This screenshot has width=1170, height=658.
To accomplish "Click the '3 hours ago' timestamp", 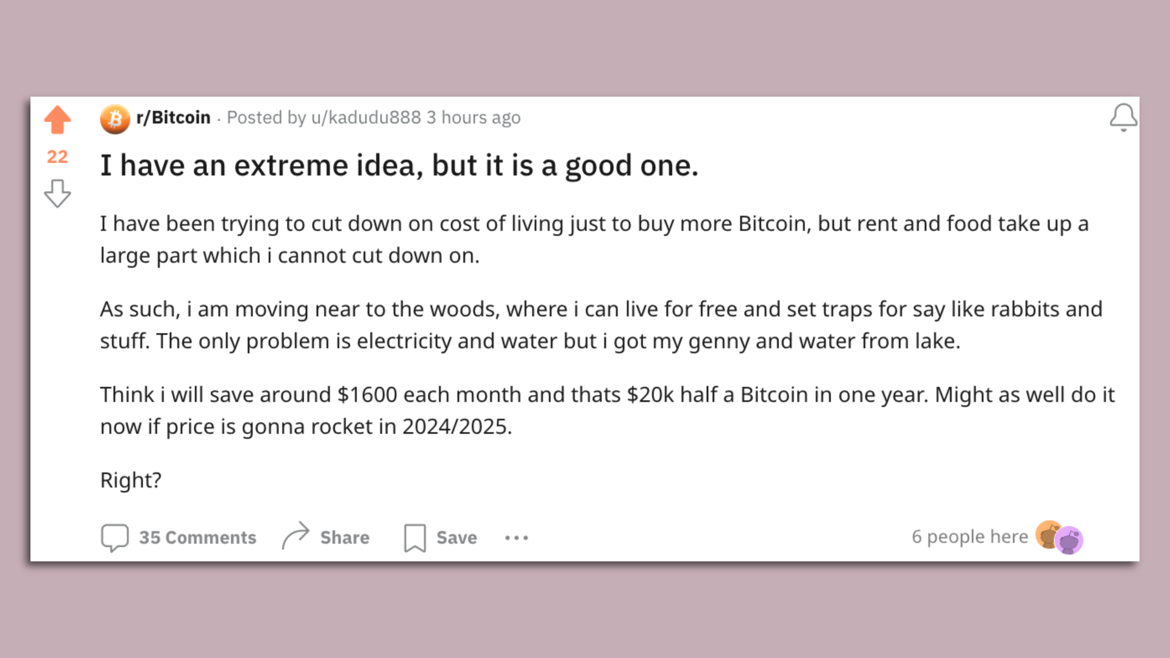I will 473,118.
